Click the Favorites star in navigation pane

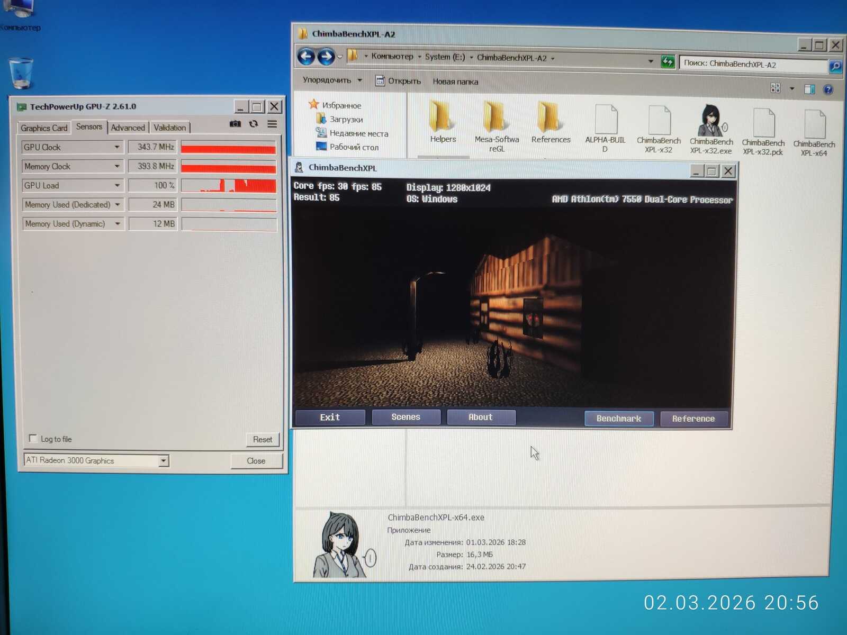click(313, 104)
